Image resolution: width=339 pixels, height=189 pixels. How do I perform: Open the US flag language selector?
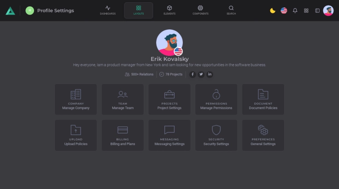click(284, 11)
